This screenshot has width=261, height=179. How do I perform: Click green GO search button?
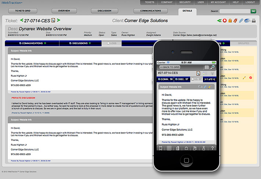coord(253,11)
